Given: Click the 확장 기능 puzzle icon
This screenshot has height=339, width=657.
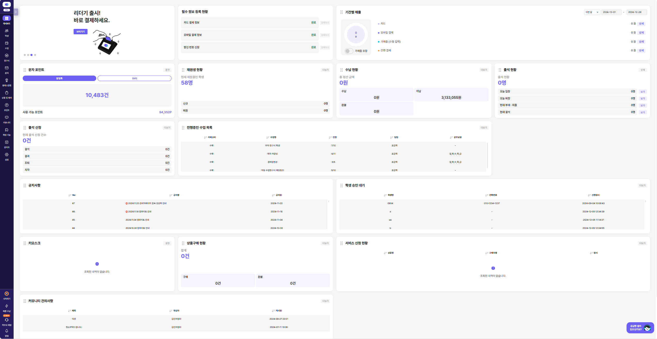Looking at the screenshot, I should click(7, 130).
